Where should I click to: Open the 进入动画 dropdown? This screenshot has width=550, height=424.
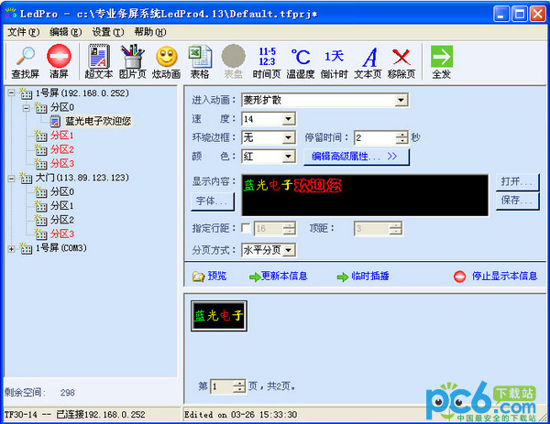click(401, 100)
